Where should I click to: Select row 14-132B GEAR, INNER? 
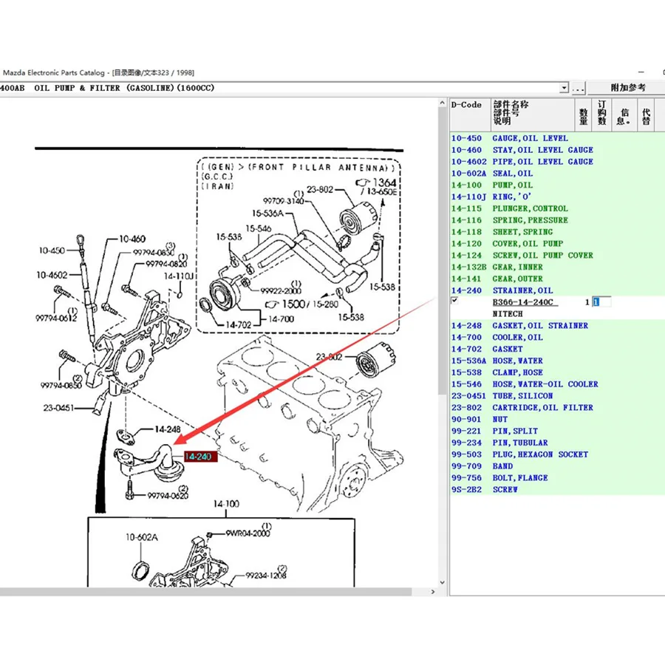point(557,267)
